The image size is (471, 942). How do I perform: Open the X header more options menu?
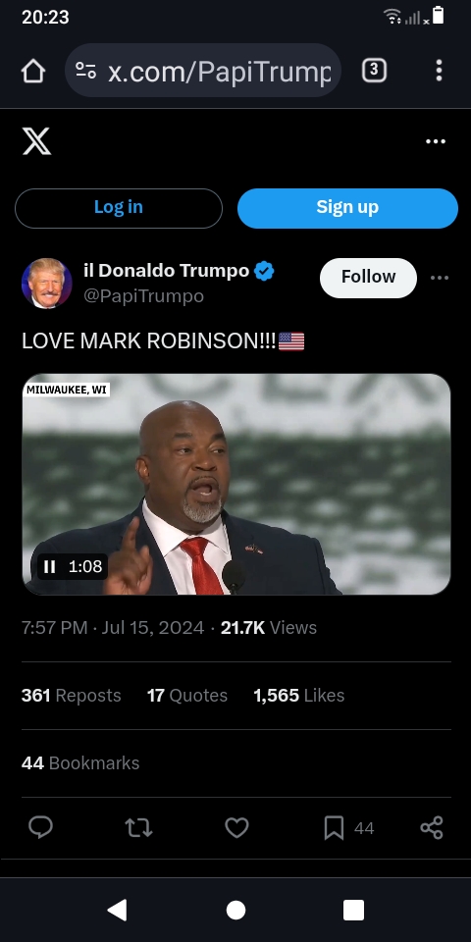click(436, 141)
